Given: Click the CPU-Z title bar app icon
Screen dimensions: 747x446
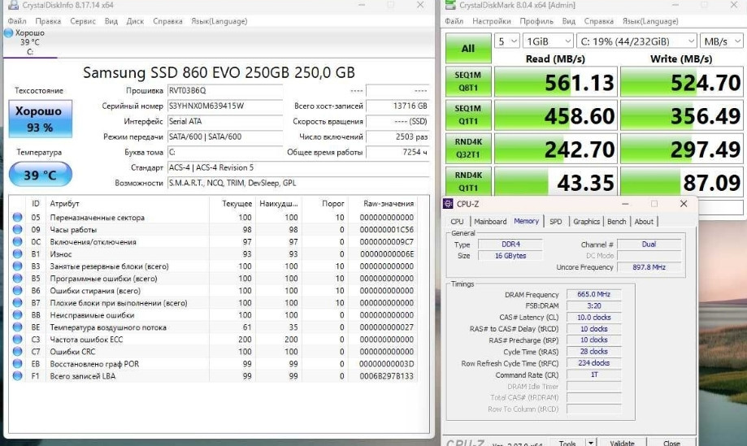Looking at the screenshot, I should 448,204.
